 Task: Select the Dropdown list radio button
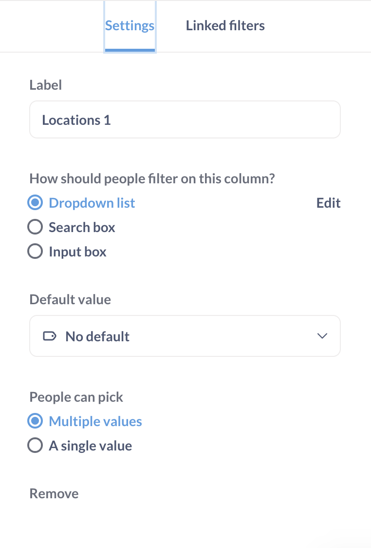(35, 203)
